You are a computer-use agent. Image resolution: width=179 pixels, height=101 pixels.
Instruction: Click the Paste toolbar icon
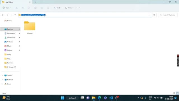point(29,8)
